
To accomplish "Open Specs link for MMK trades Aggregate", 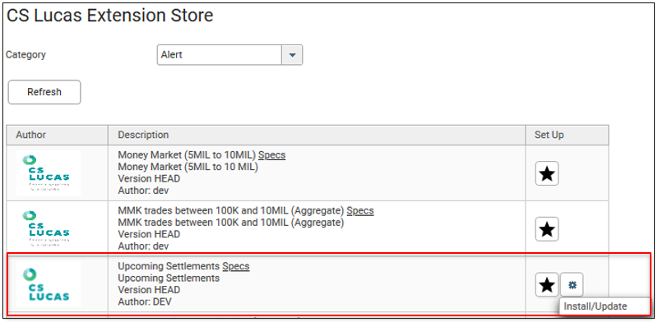I will tap(360, 210).
